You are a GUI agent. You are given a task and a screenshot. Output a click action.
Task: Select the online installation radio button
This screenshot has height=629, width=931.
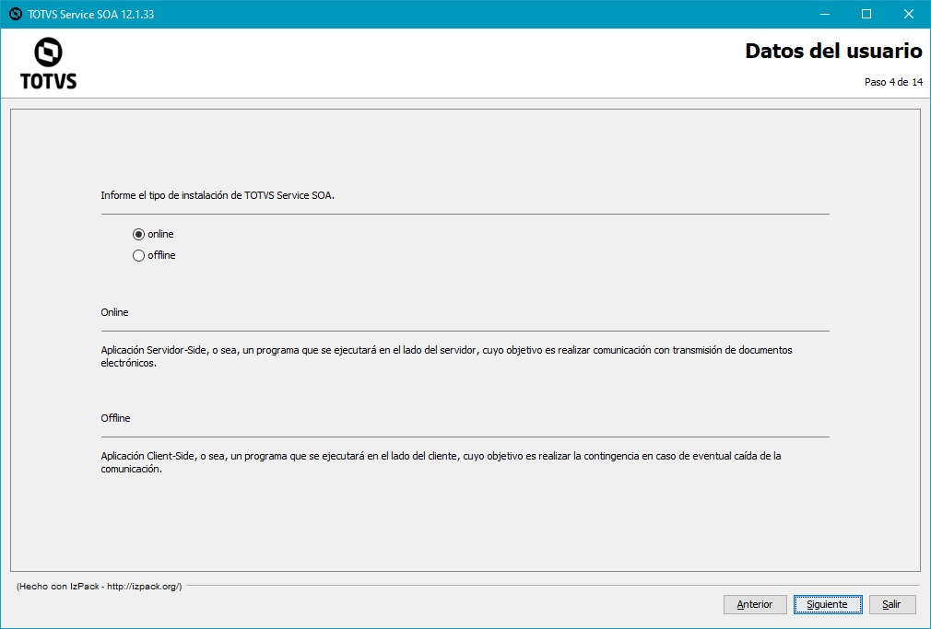click(153, 235)
